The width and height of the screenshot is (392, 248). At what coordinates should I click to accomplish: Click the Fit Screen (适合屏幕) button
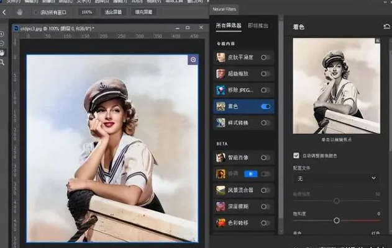[114, 12]
